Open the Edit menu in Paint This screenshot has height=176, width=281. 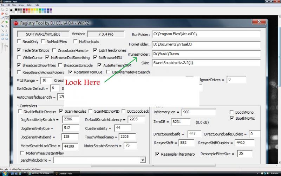pos(8,5)
